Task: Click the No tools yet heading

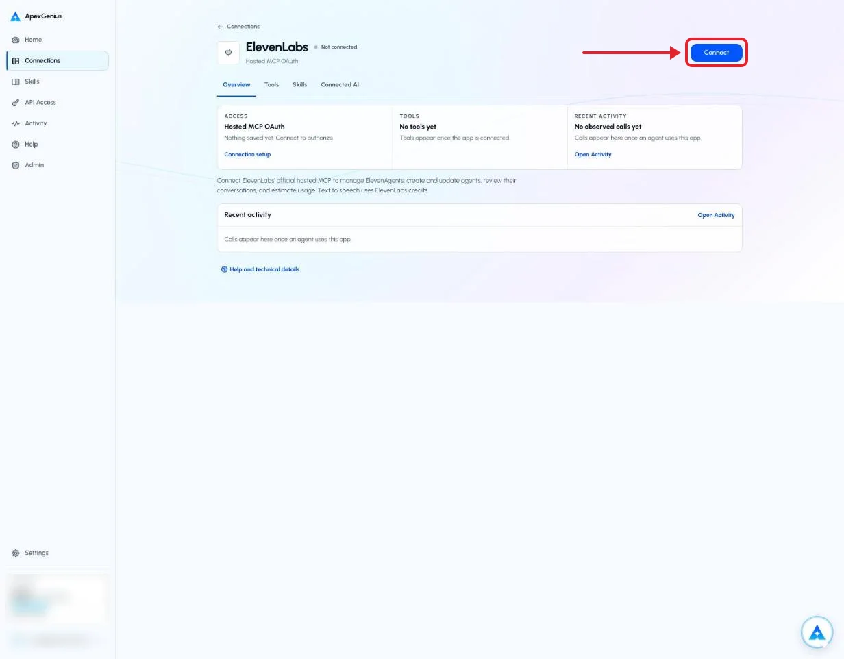Action: coord(418,127)
